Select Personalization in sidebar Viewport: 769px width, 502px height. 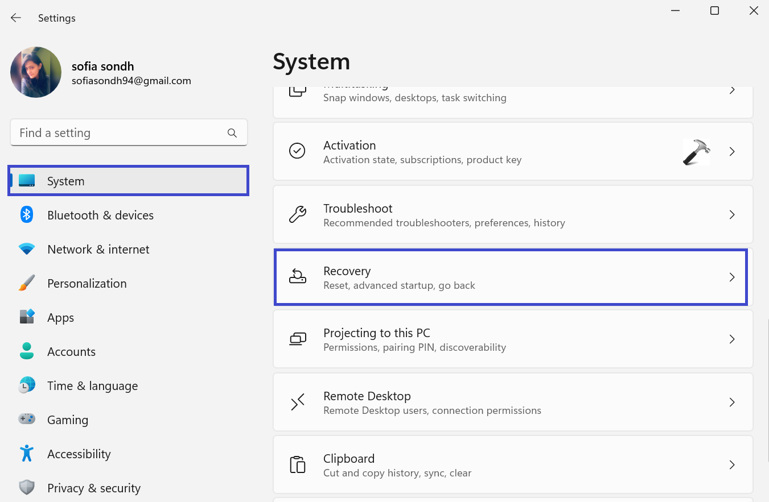tap(129, 283)
